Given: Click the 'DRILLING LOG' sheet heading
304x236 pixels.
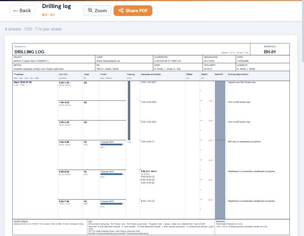Looking at the screenshot, I should point(29,52).
